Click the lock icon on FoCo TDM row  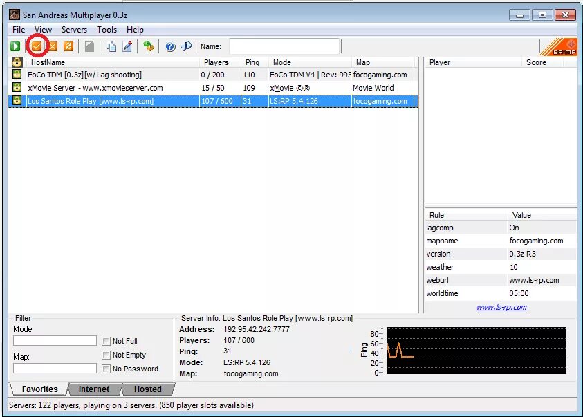point(17,74)
